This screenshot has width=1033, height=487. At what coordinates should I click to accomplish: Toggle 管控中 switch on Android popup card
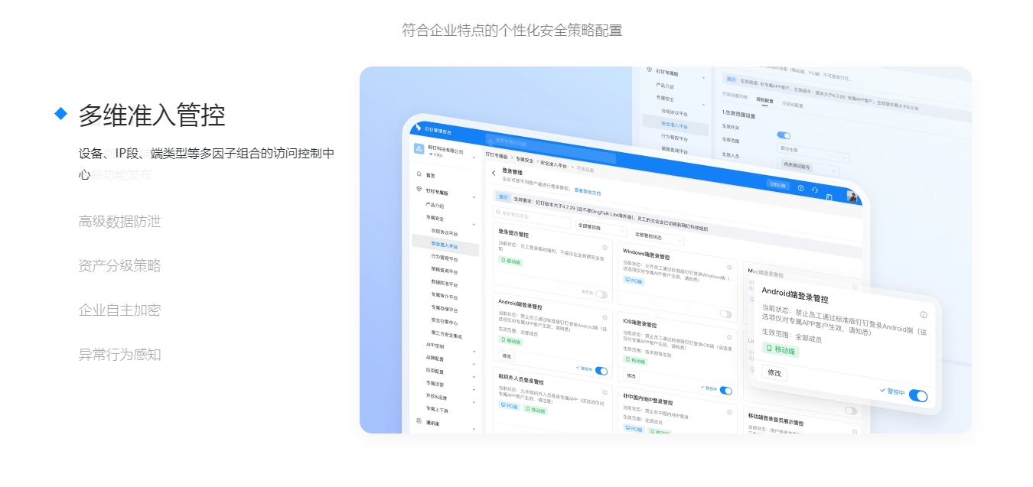(917, 395)
